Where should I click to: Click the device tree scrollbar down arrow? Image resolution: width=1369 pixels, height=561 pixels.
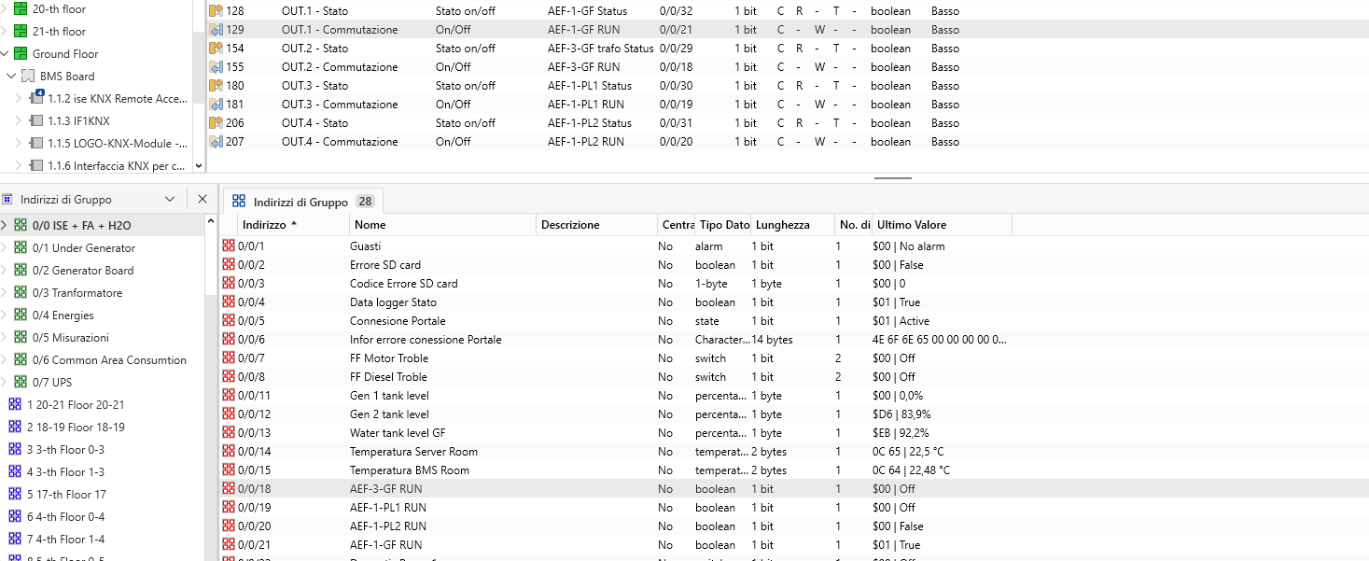coord(198,165)
